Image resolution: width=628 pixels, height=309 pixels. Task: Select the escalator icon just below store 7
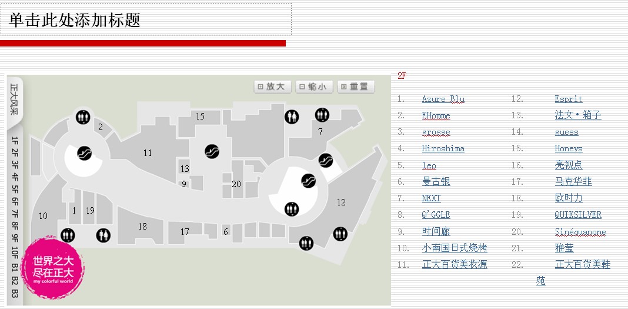point(325,160)
